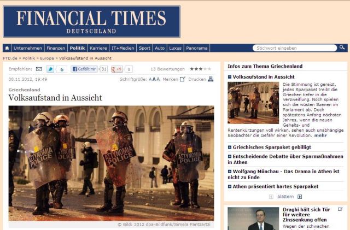The width and height of the screenshot is (350, 230).
Task: Click the Financial Times Deutschland logo
Action: click(91, 21)
